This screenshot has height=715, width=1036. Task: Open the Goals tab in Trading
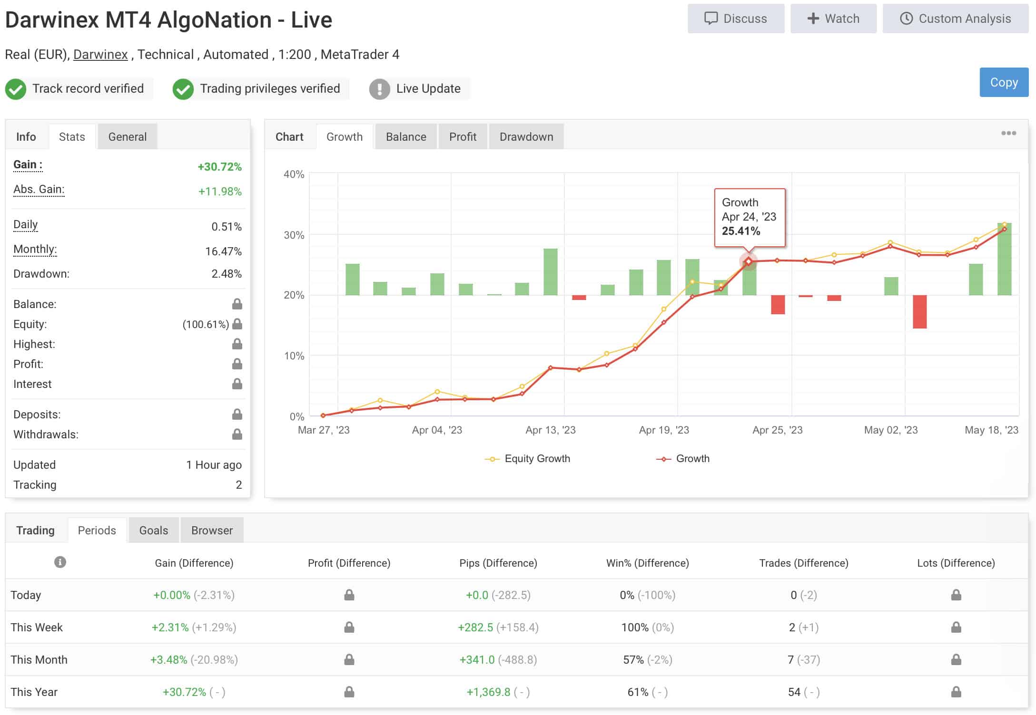[153, 531]
